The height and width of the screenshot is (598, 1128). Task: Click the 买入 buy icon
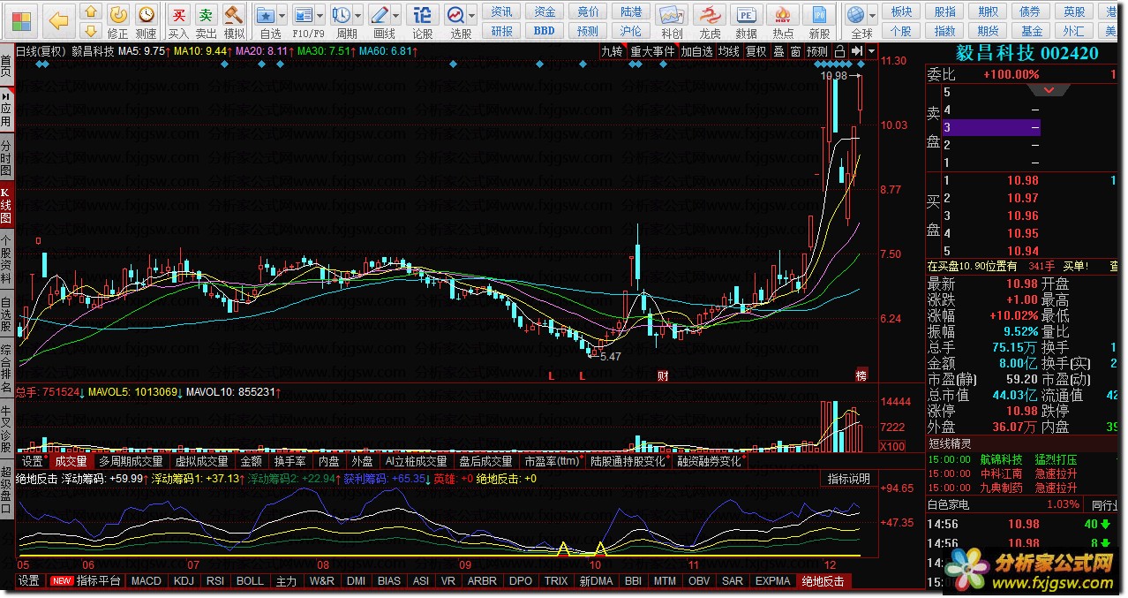[x=178, y=21]
